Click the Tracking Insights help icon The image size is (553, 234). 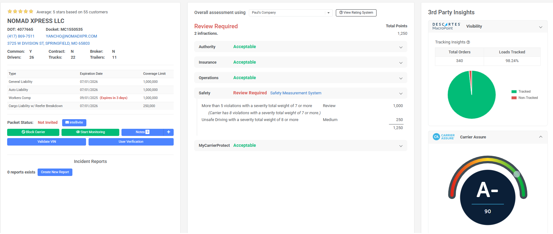[468, 42]
